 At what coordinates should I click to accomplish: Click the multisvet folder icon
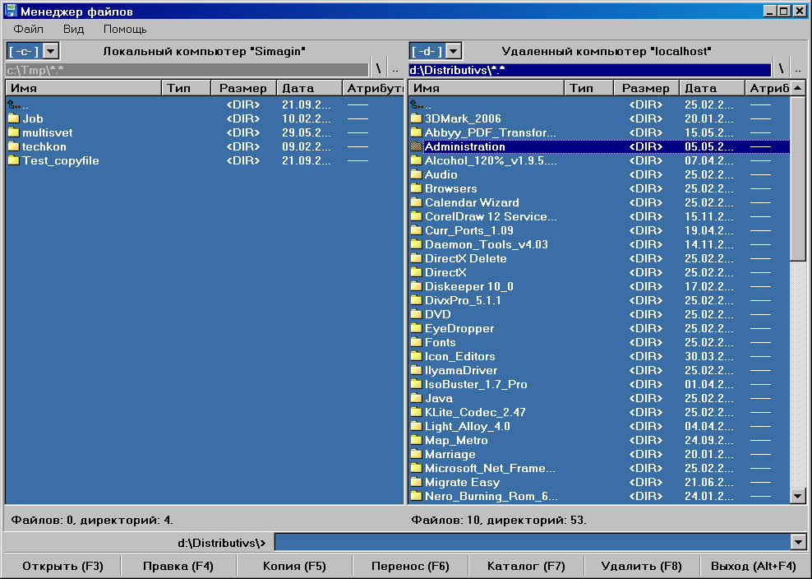pos(14,132)
